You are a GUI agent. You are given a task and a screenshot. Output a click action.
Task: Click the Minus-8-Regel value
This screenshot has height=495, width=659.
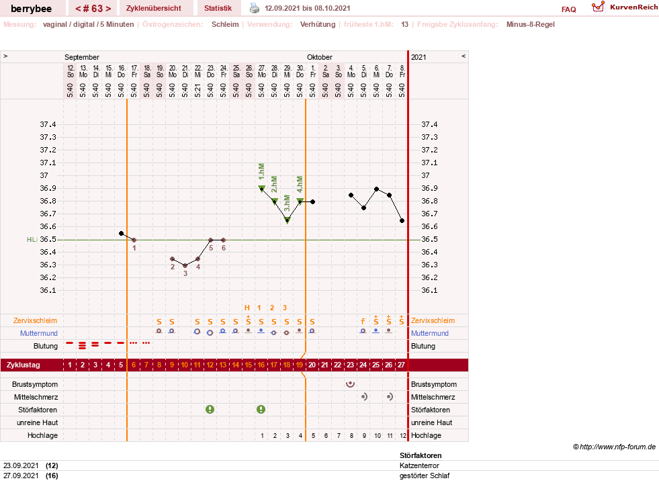pyautogui.click(x=531, y=24)
